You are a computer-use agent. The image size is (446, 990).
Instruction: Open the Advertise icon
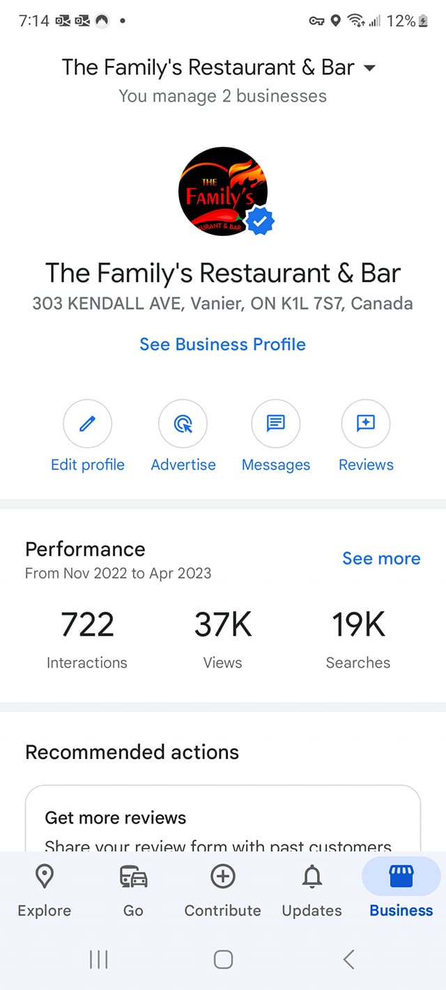coord(183,423)
